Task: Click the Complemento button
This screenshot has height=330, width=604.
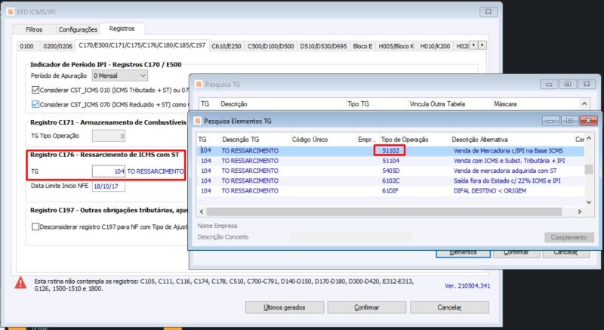Action: (x=569, y=237)
